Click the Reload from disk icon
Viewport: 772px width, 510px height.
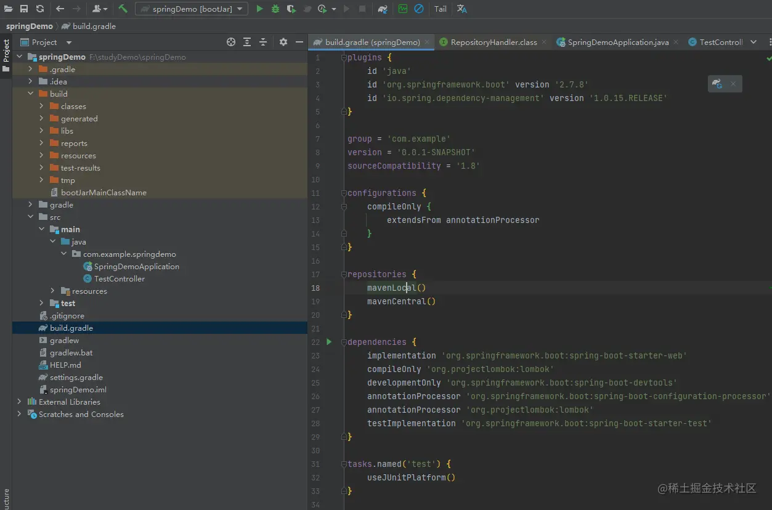coord(40,9)
